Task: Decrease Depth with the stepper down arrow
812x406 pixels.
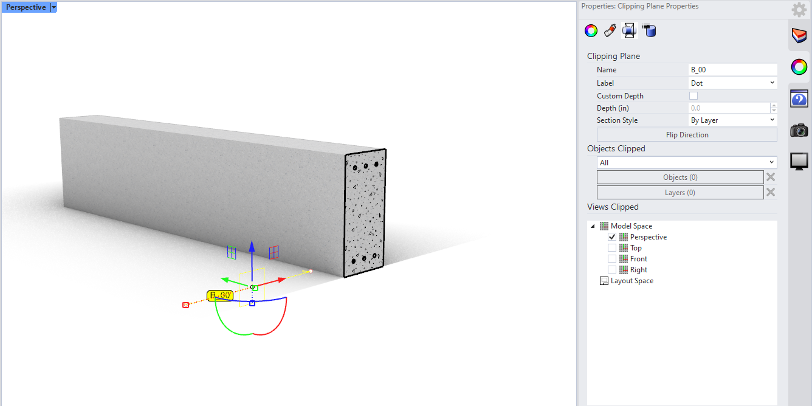Action: tap(774, 111)
